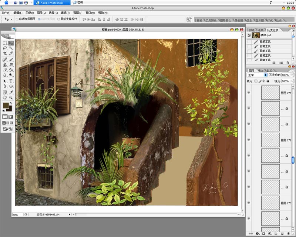This screenshot has width=296, height=237.
Task: Open the tool preset picker arrow
Action: point(11,19)
